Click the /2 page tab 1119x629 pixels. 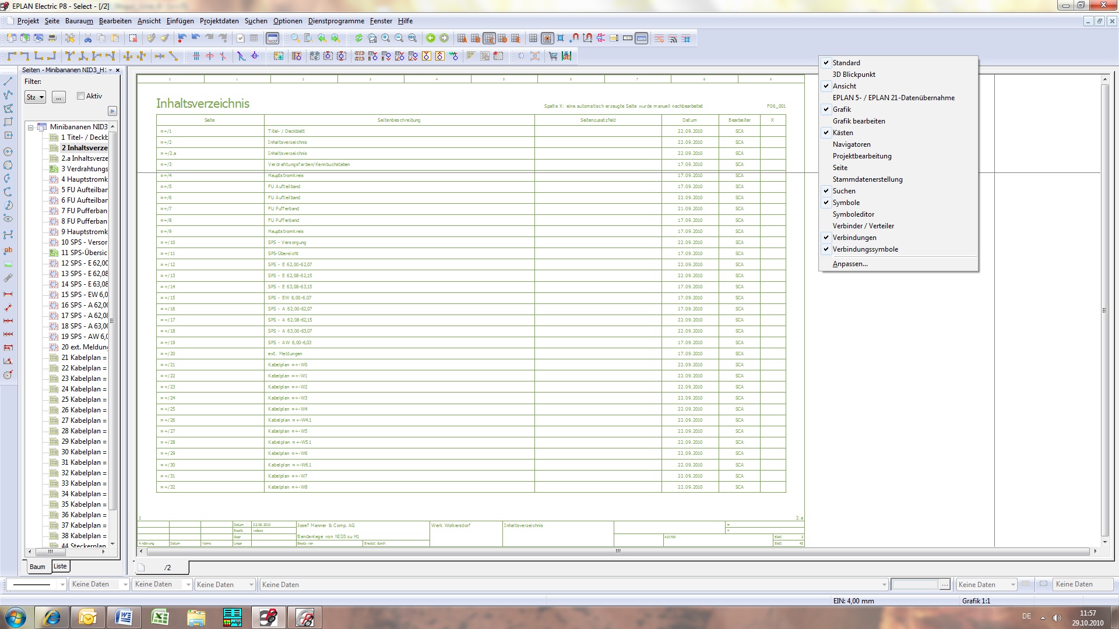[x=163, y=567]
